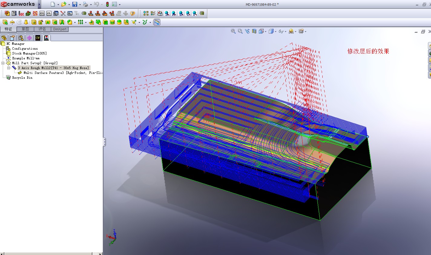
Task: Turn on the Section View tool
Action: coord(254,31)
